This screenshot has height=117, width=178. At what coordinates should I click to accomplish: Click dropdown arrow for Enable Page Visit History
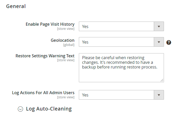point(159,26)
